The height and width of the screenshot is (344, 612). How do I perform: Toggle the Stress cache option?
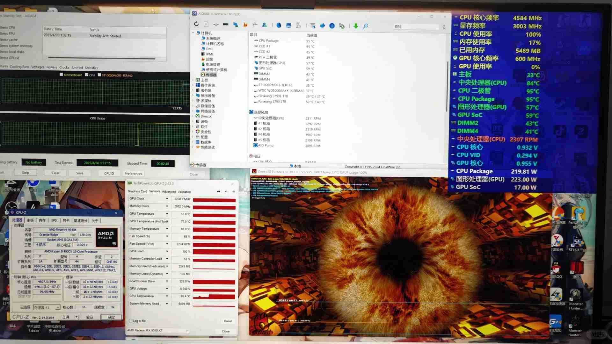pos(9,39)
